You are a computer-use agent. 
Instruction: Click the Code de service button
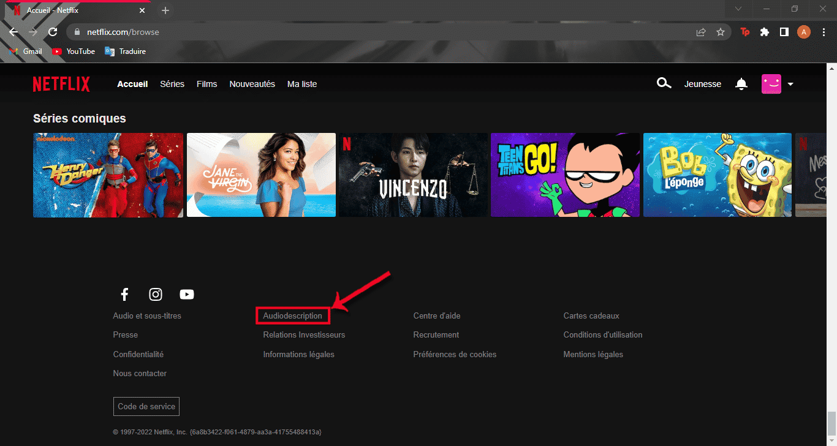pyautogui.click(x=146, y=406)
